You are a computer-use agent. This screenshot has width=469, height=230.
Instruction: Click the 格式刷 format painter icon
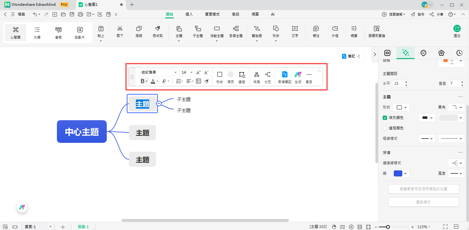[x=158, y=29]
